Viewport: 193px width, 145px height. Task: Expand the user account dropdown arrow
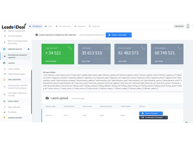[192, 26]
